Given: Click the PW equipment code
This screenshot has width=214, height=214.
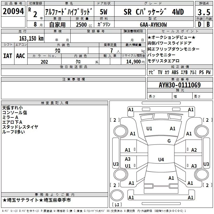Looking at the screenshot, I should coord(208,72).
